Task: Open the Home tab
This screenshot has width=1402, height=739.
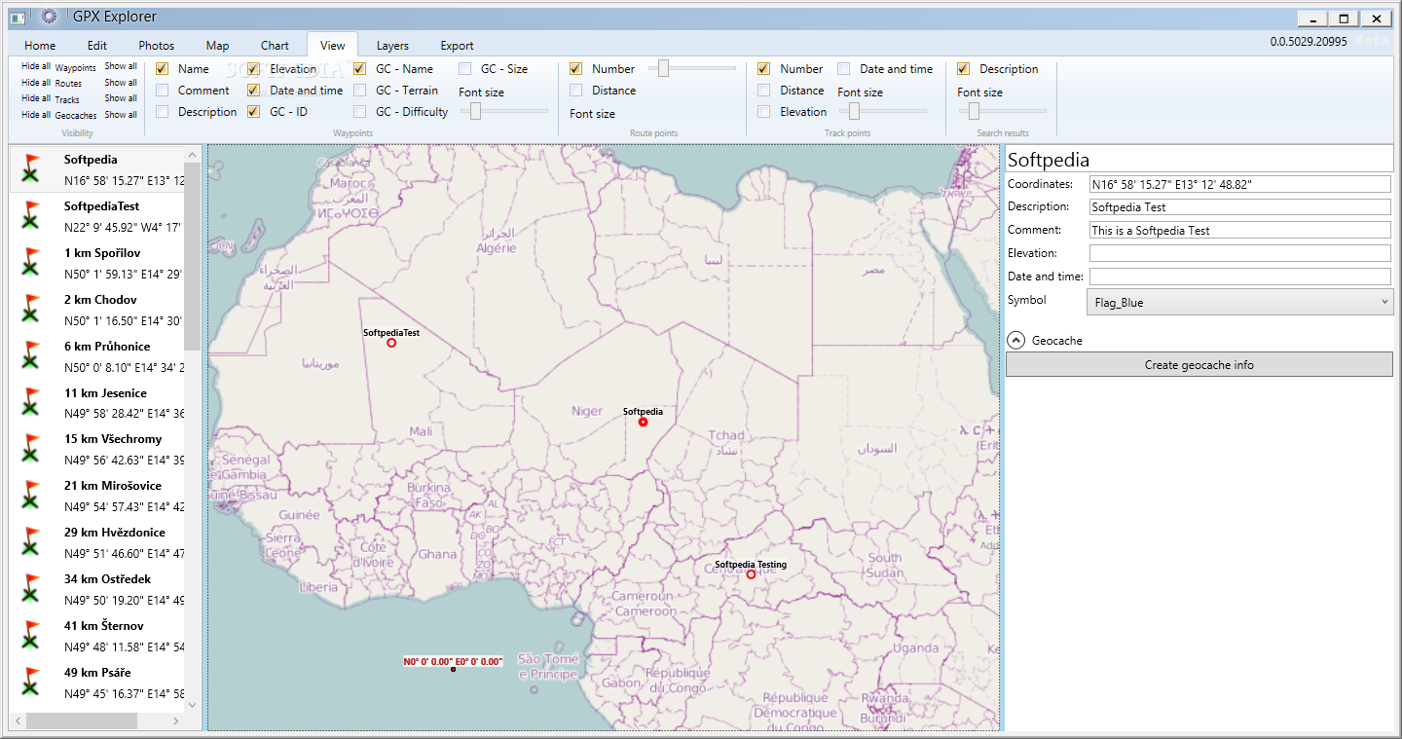Action: tap(40, 46)
